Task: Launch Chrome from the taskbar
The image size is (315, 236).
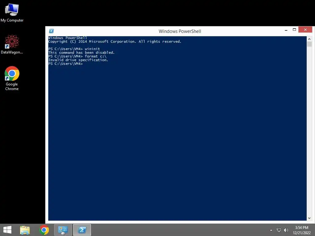Action: (44, 230)
